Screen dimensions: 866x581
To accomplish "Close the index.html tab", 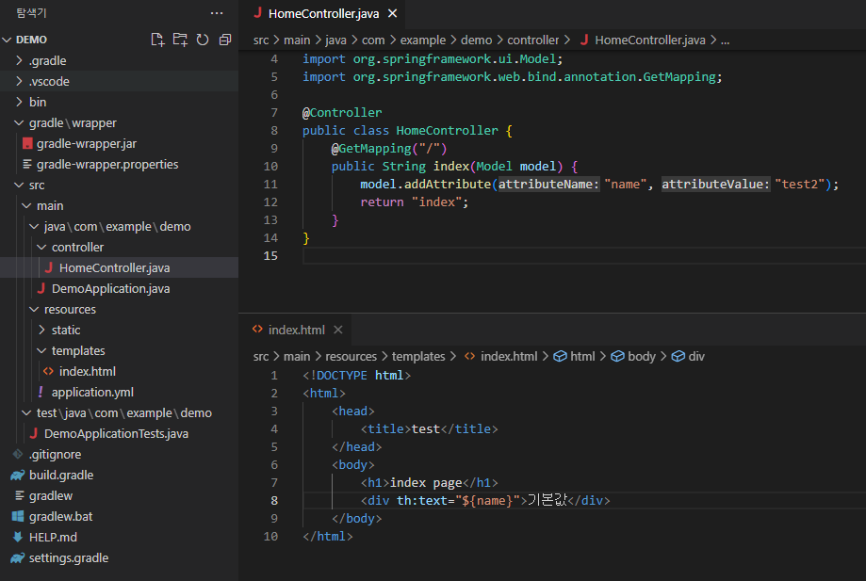I will (x=338, y=330).
